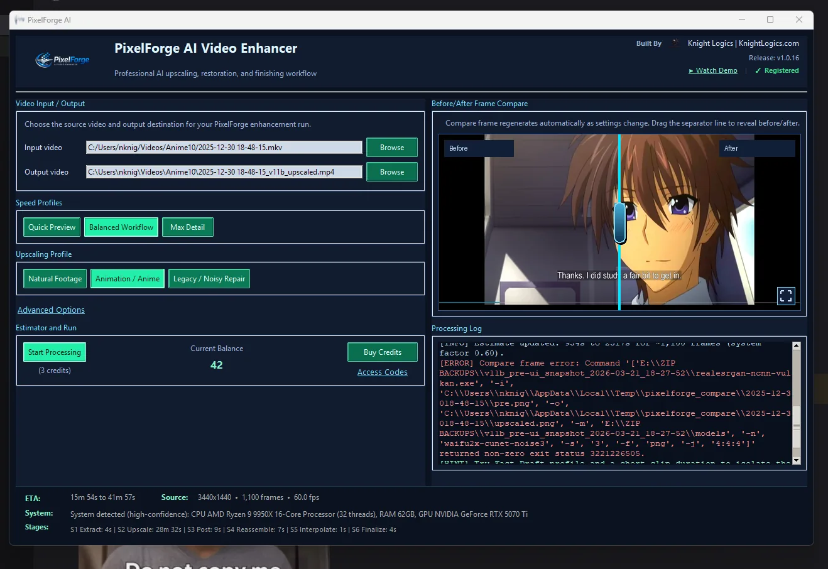Click the Before label on compare frame
Screen dimensions: 828x569
479,148
